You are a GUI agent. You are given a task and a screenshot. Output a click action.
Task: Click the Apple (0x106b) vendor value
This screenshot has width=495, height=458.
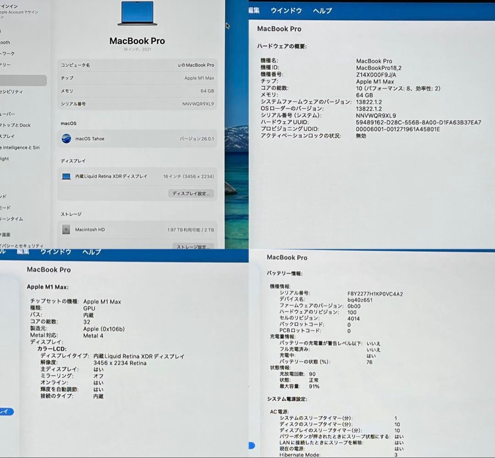tap(104, 329)
